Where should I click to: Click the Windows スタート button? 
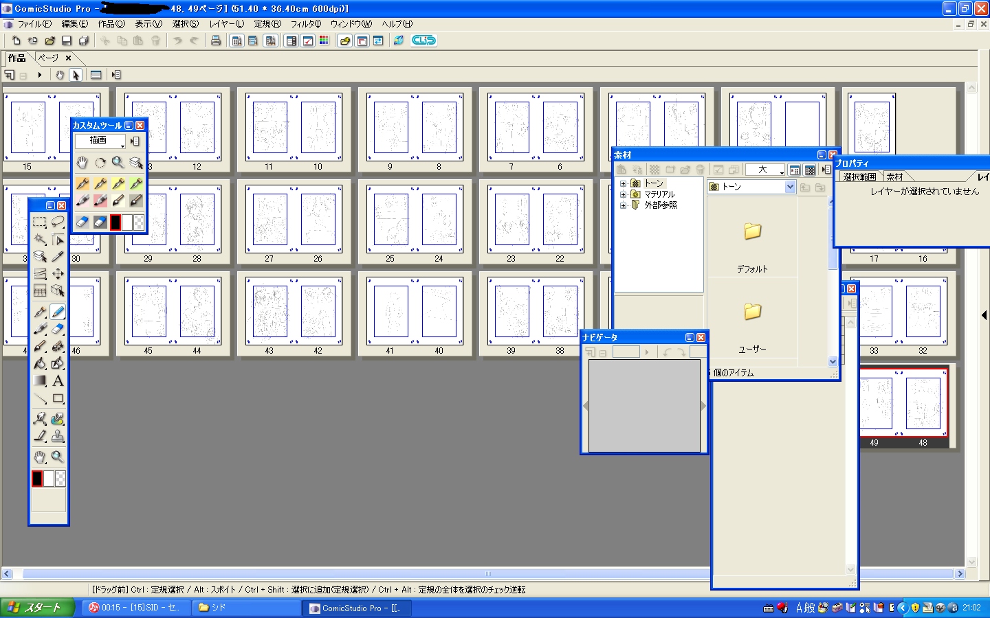point(38,608)
